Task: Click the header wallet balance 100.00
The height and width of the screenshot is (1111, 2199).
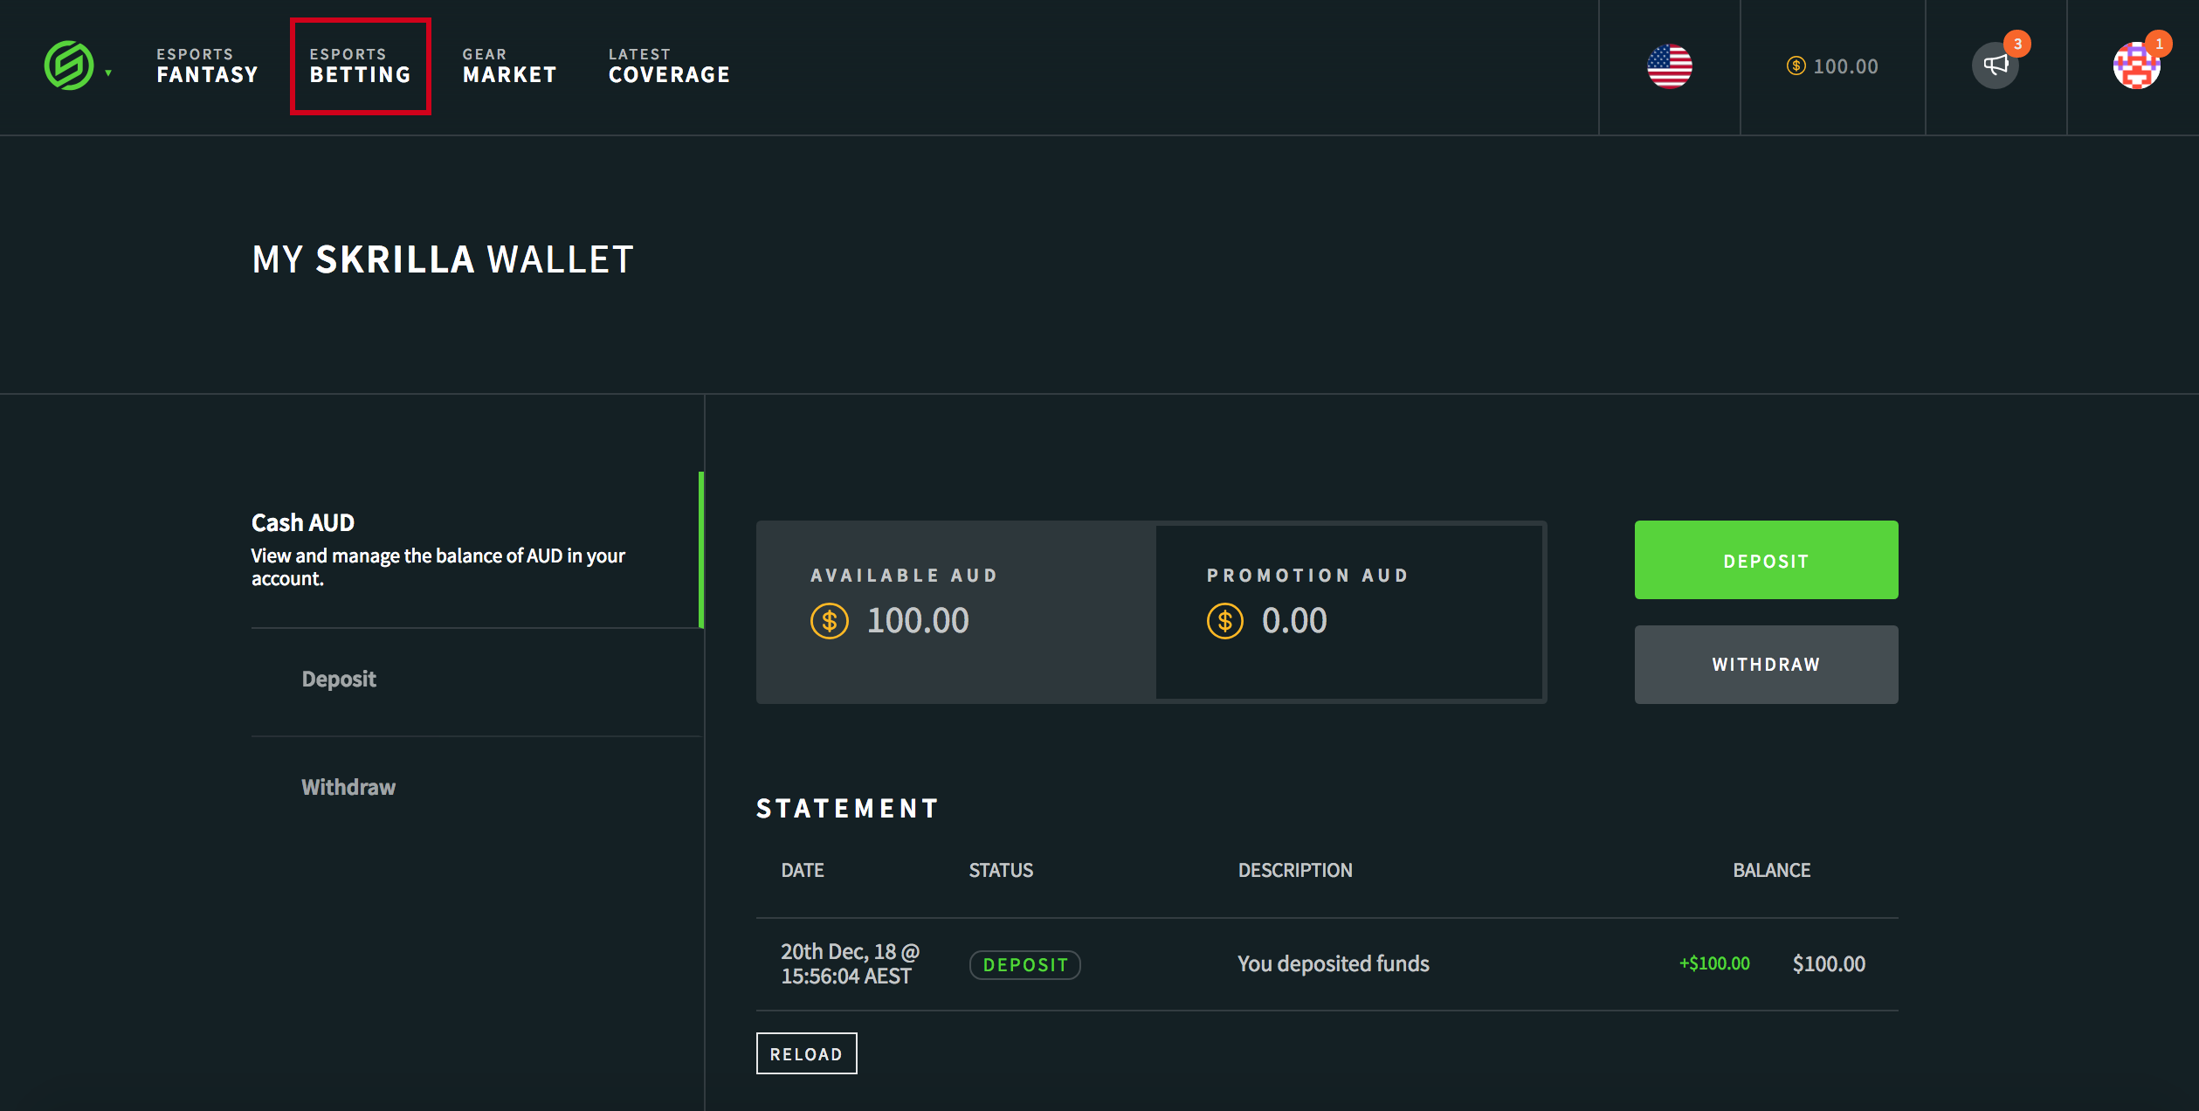Action: 1832,66
